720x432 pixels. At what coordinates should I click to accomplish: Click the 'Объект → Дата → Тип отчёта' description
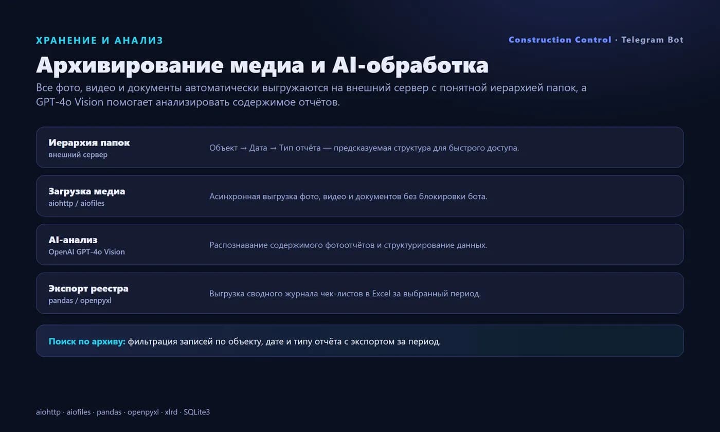[x=364, y=148]
